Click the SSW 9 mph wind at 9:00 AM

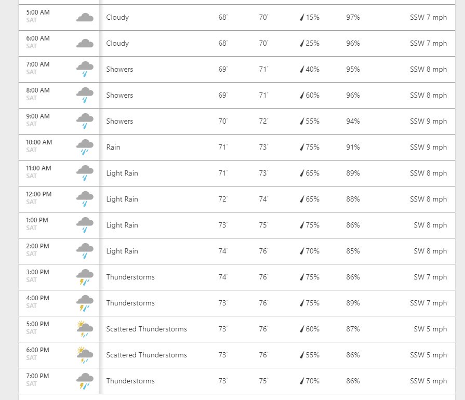click(428, 121)
